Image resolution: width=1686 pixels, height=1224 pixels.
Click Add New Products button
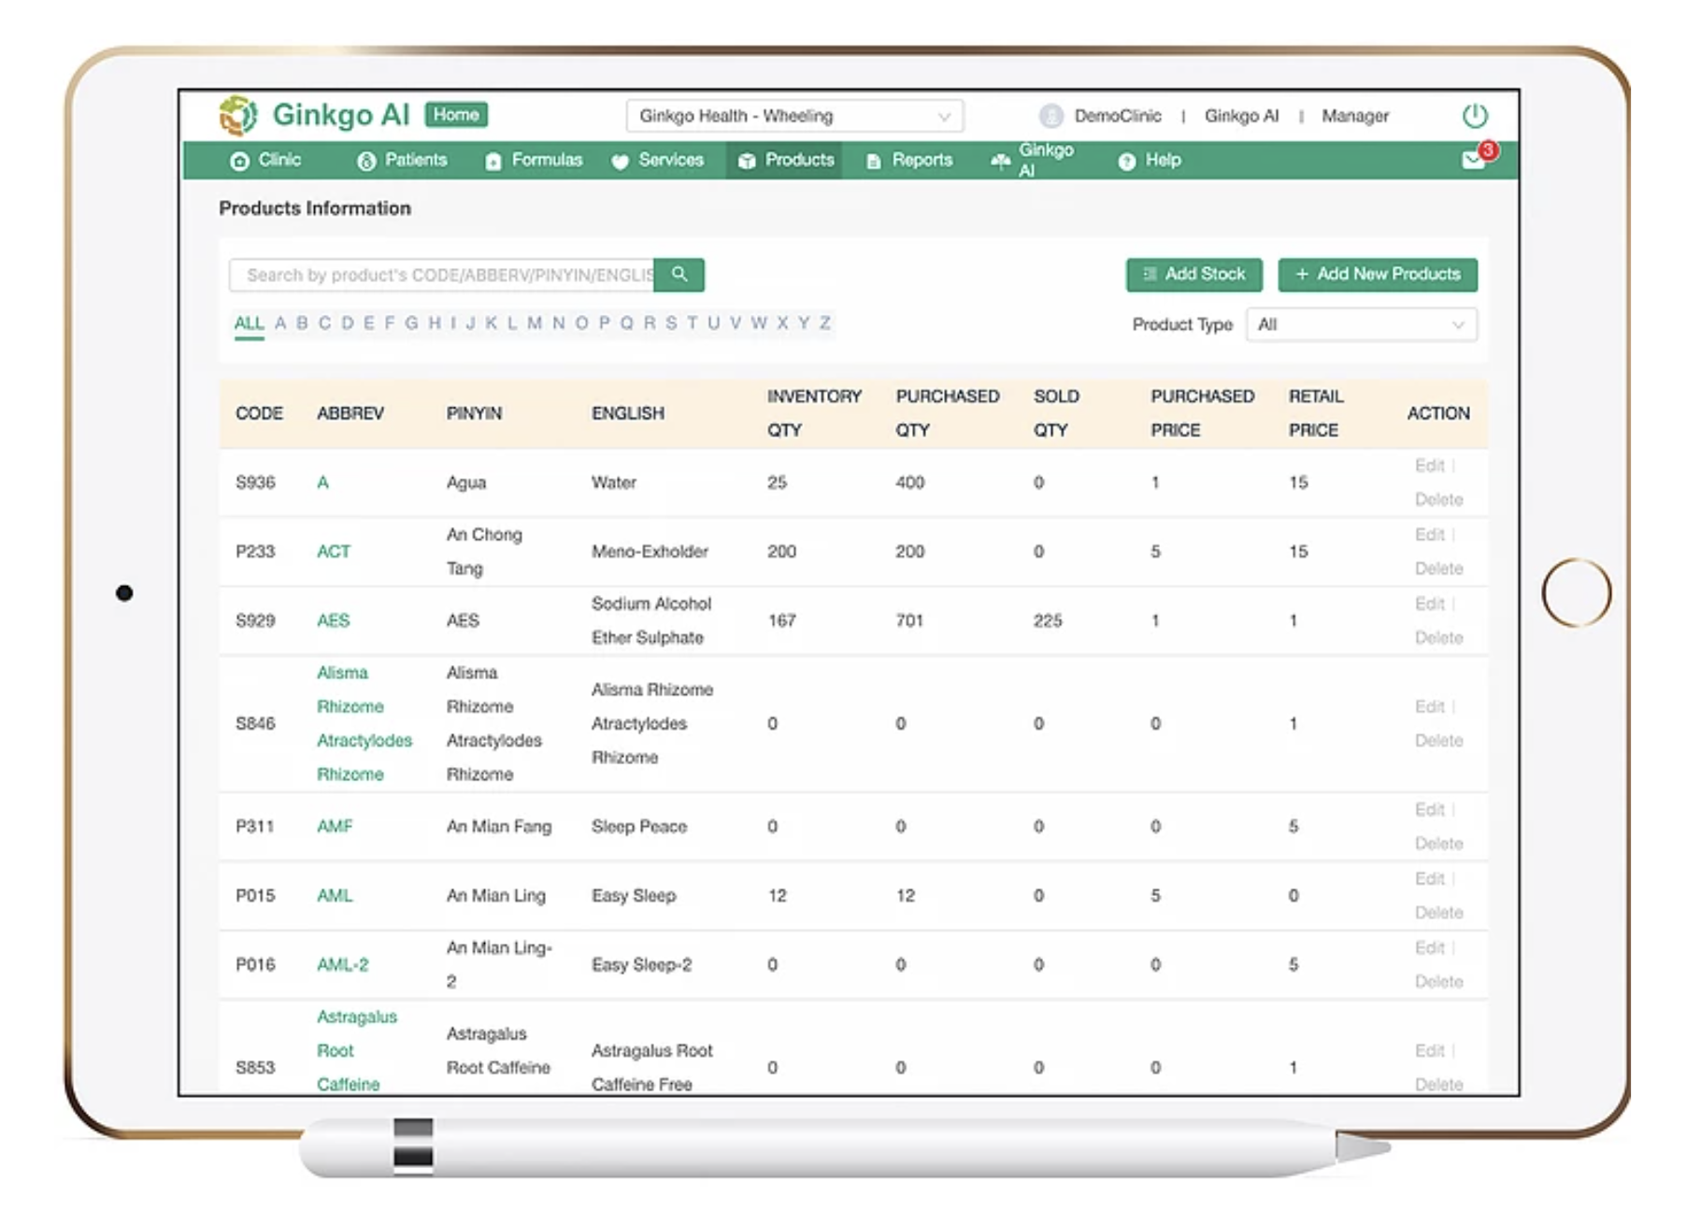click(1378, 274)
